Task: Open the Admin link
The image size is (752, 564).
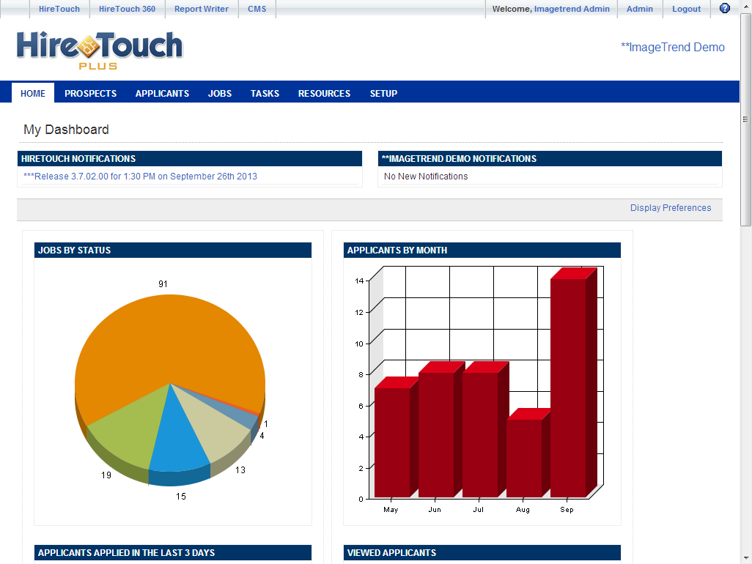Action: coord(639,8)
